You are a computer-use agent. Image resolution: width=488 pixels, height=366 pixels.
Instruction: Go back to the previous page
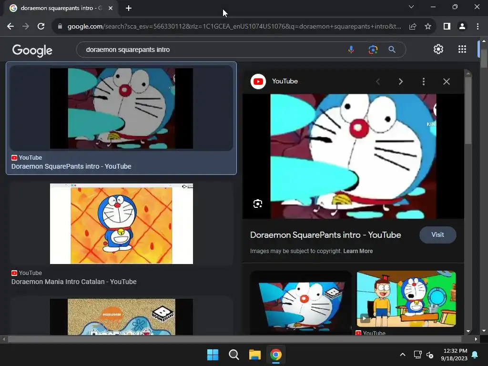[x=10, y=27]
